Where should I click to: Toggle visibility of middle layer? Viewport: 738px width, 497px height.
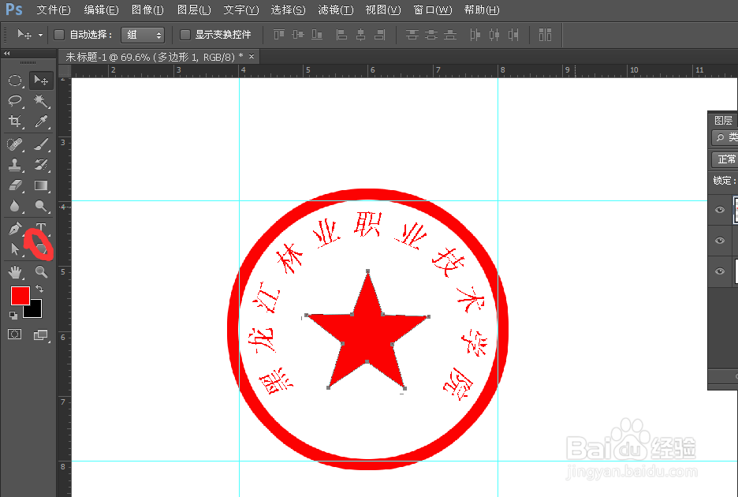pyautogui.click(x=720, y=241)
